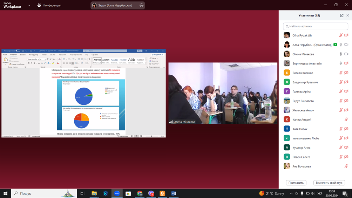Click the zoom slider in Word's status bar
The image size is (352, 198).
coord(151,136)
